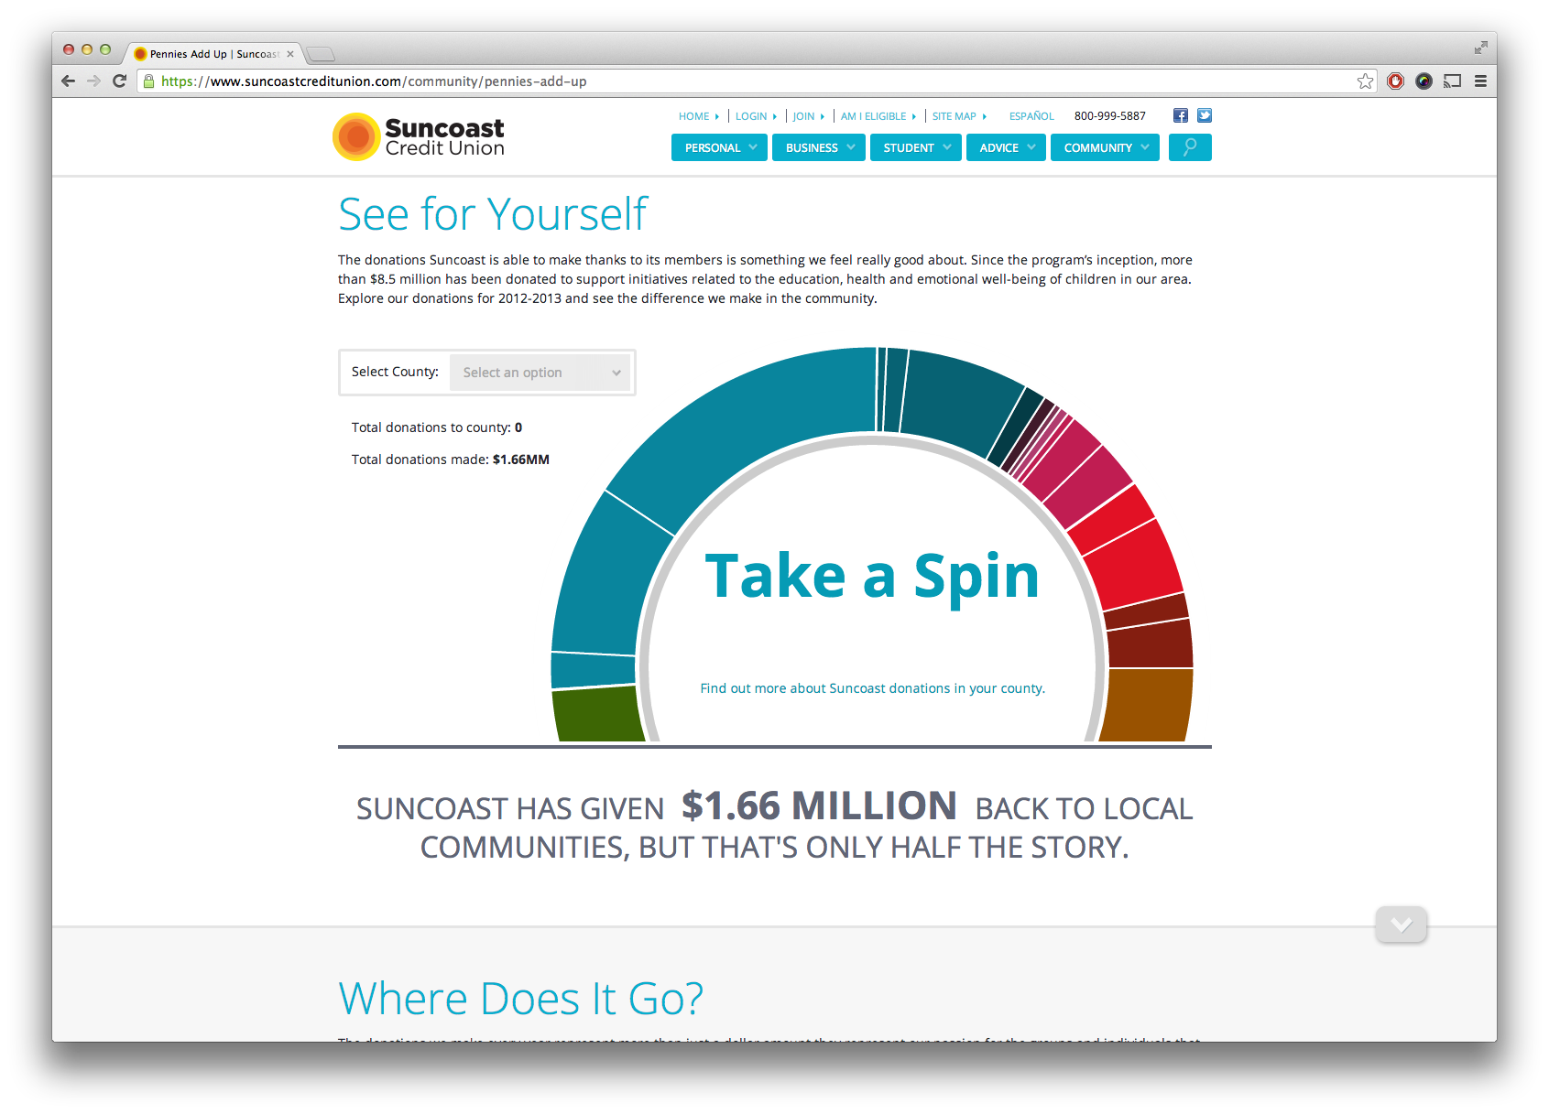Open the Chrome hamburger menu
This screenshot has width=1549, height=1114.
tap(1481, 81)
